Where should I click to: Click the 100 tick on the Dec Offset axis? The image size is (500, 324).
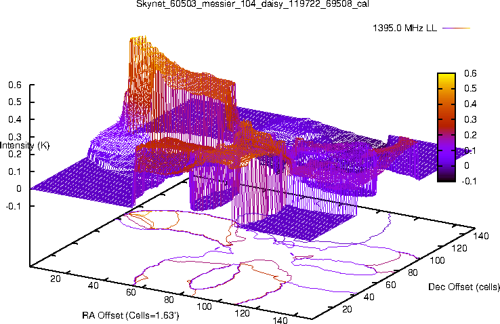click(437, 260)
